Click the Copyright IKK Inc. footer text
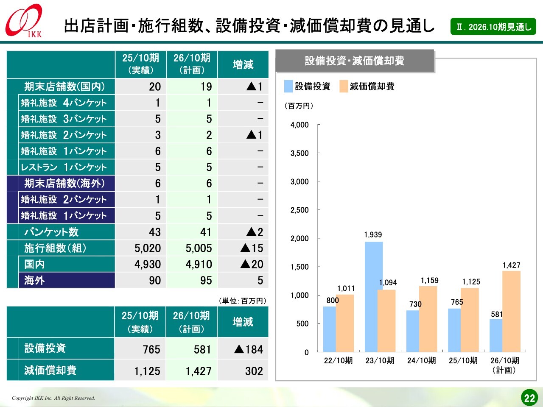The height and width of the screenshot is (407, 543). 53,398
